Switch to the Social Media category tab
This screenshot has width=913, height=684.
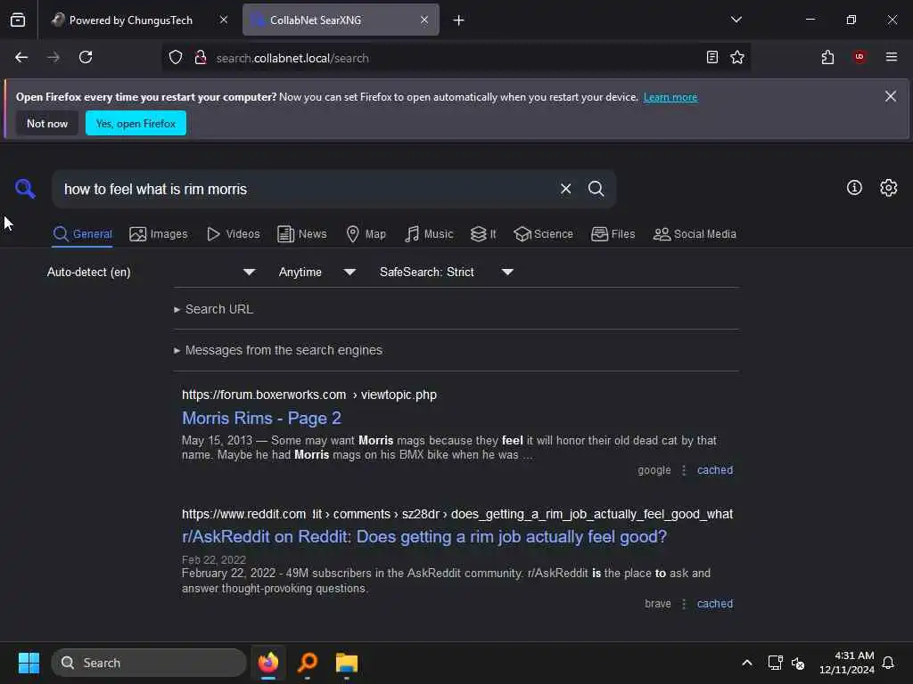click(x=695, y=234)
